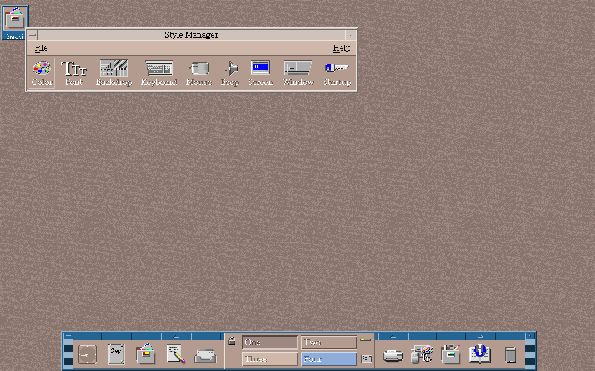Image resolution: width=595 pixels, height=371 pixels.
Task: Select the minimized hacci desktop icon
Action: click(15, 22)
